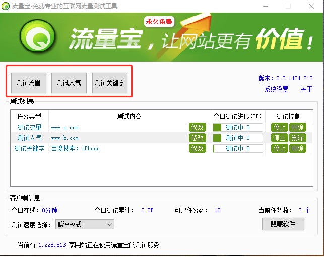Click the title bar app icon
324x257 pixels.
(6, 6)
